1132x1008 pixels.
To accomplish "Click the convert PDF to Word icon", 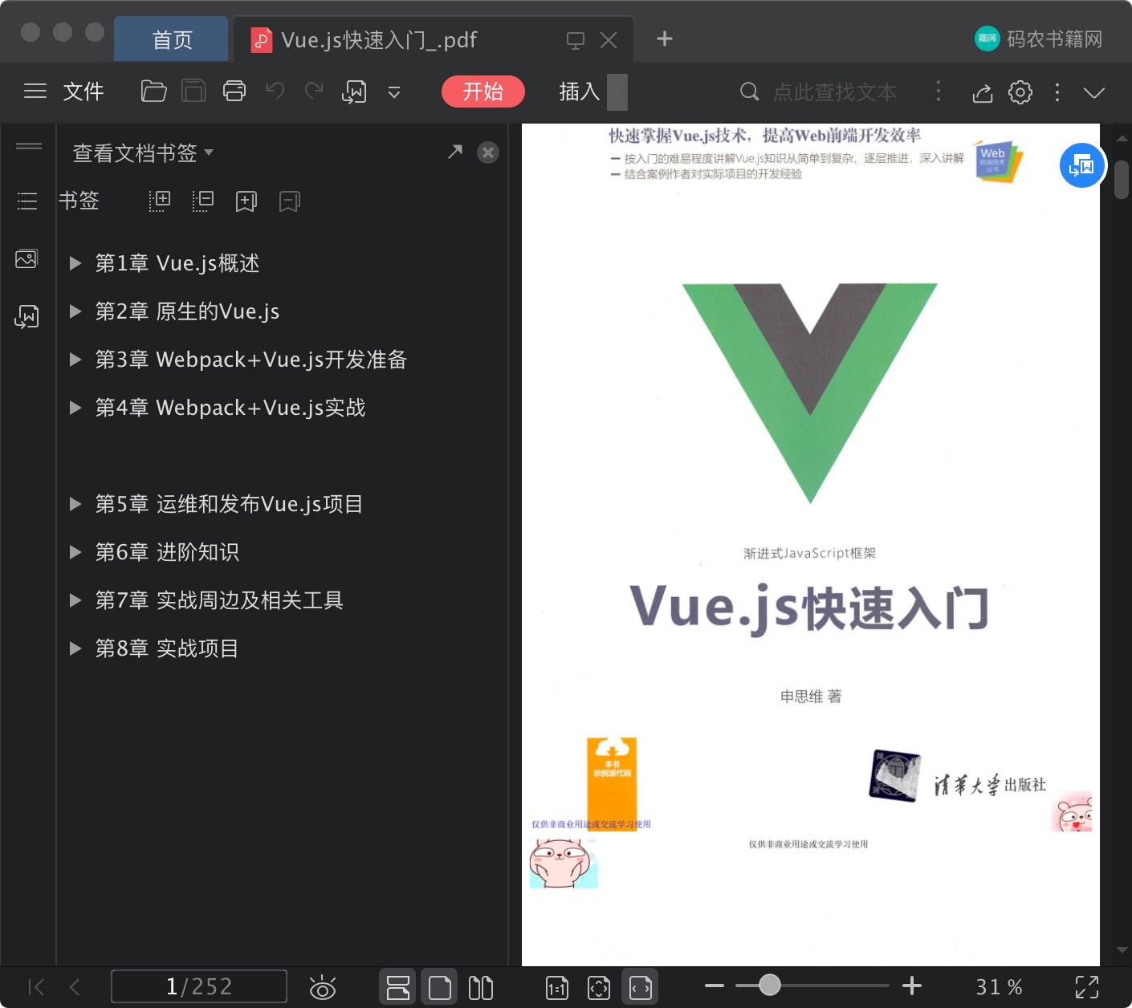I will (x=354, y=92).
